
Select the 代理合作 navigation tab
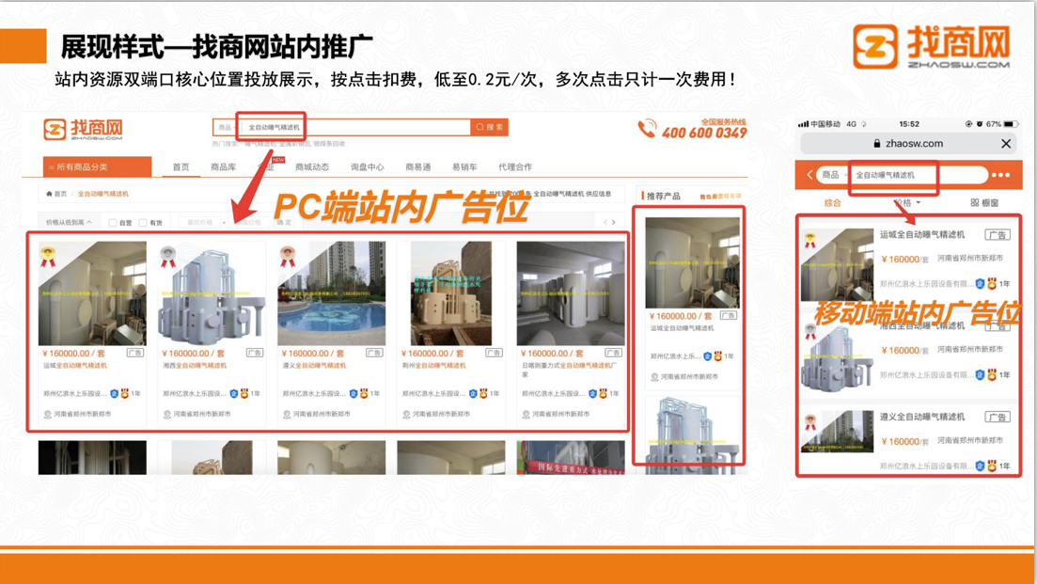514,166
